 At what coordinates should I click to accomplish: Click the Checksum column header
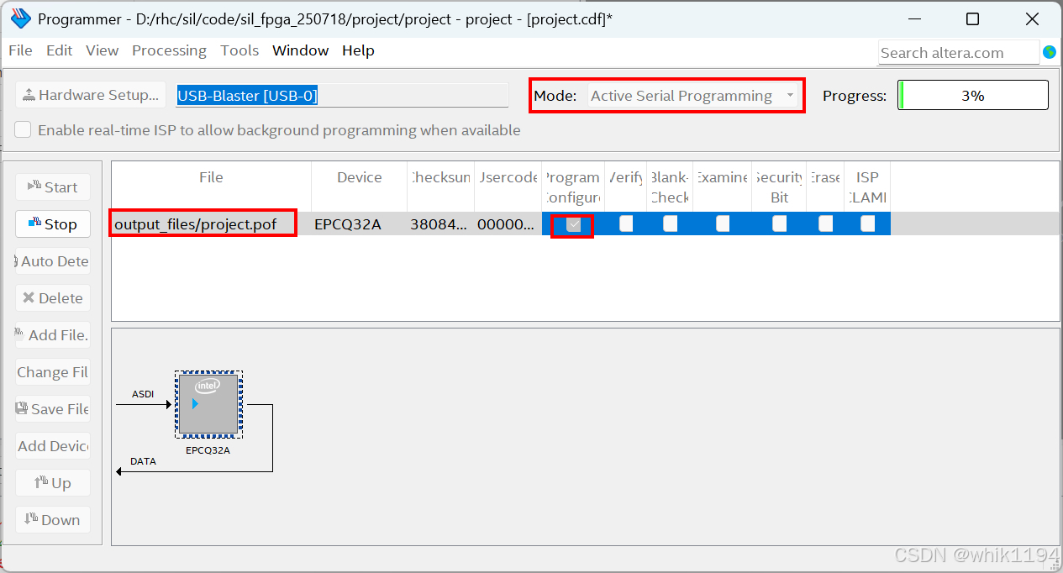tap(440, 187)
